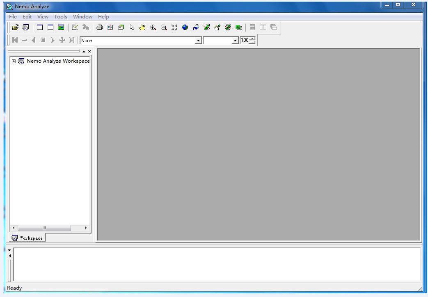
Task: Expand the Nemo Analyze Workspace tree node
Action: click(x=14, y=61)
